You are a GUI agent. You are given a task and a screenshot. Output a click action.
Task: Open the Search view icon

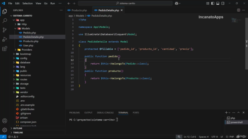(5, 20)
